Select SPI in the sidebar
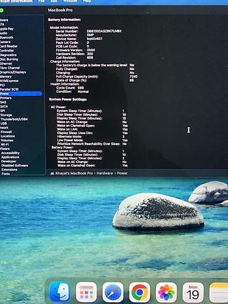 (x=2, y=111)
